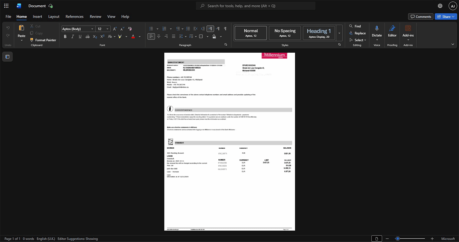Click the Increase Indent icon

(x=203, y=29)
